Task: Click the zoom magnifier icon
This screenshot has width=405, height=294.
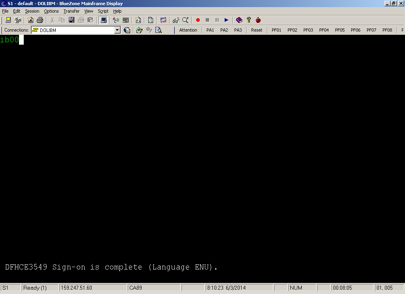Action: coord(185,20)
